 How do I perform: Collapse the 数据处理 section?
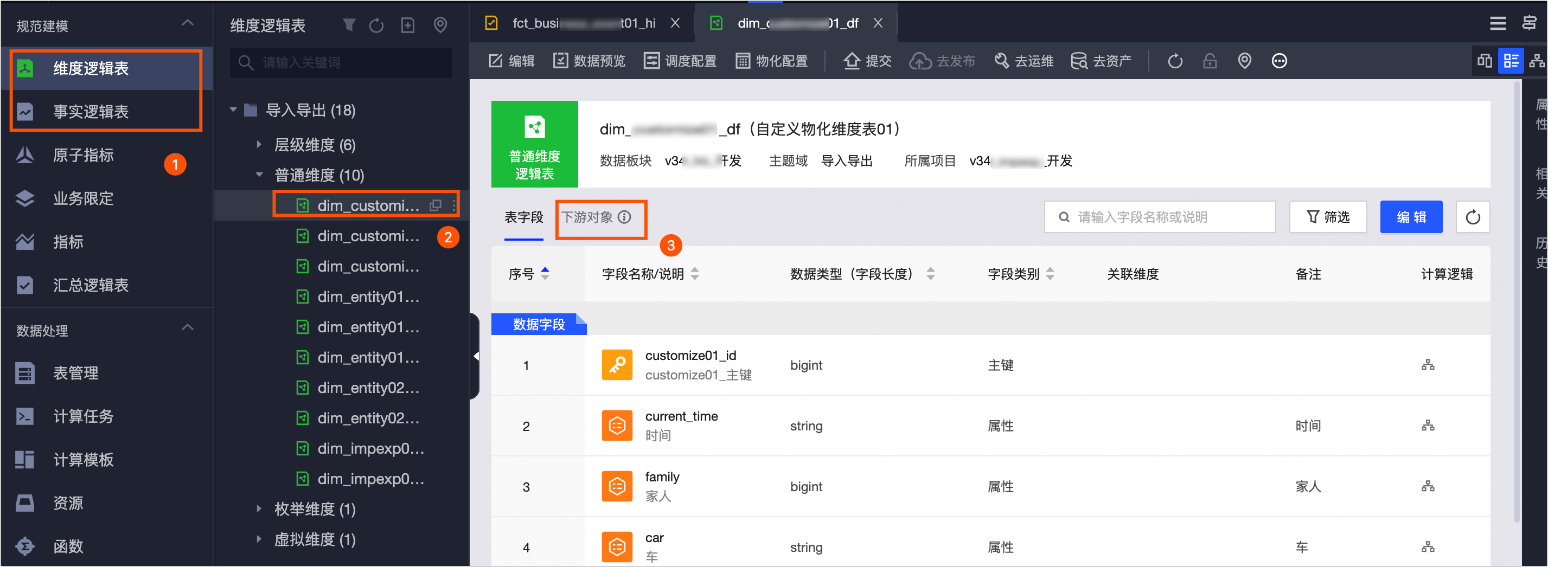point(188,328)
